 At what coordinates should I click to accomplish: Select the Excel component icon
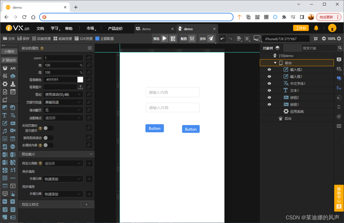click(x=13, y=154)
